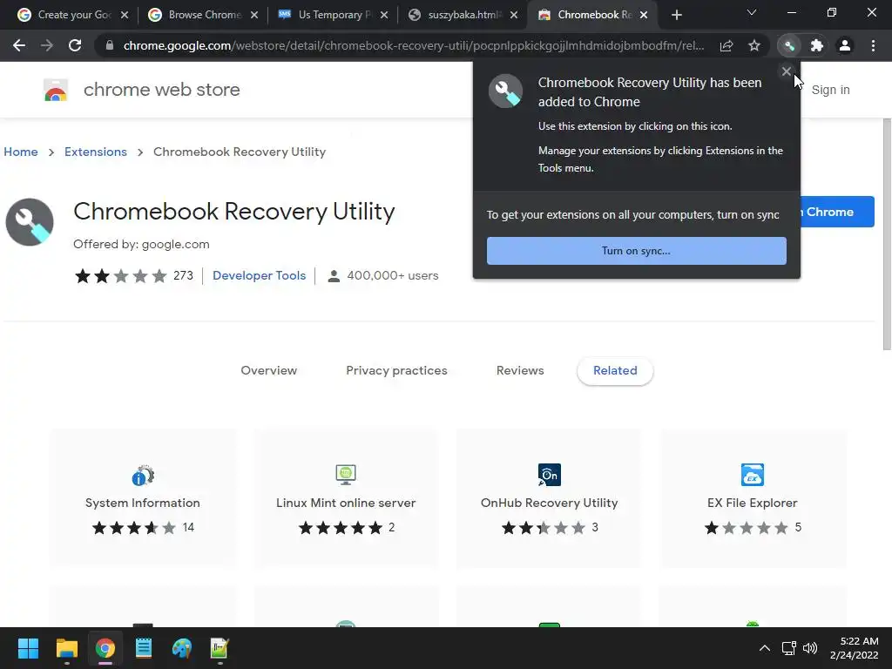This screenshot has width=892, height=669.
Task: Switch to the Privacy practices tab
Action: tap(396, 370)
